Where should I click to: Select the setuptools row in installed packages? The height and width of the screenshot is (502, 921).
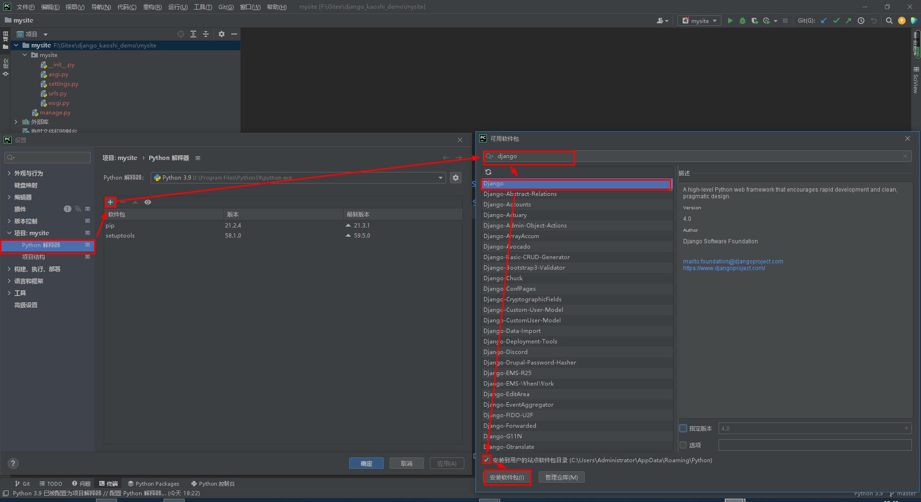tap(283, 236)
